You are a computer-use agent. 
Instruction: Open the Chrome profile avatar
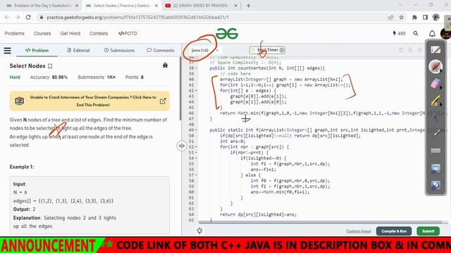(x=435, y=17)
